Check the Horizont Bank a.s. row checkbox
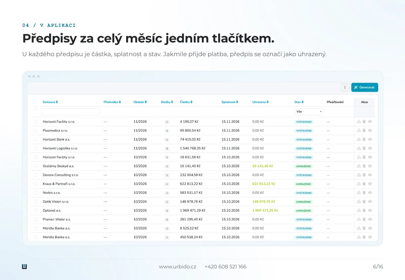Screen dimensions: 405x280 pos(35,140)
